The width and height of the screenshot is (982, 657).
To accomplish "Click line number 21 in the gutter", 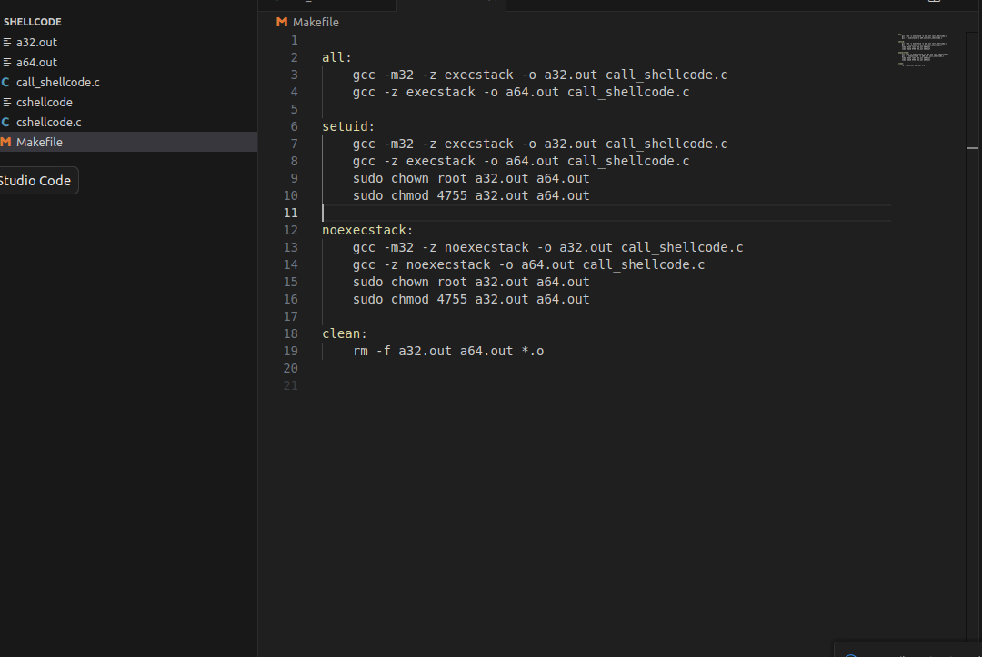I will tap(291, 386).
